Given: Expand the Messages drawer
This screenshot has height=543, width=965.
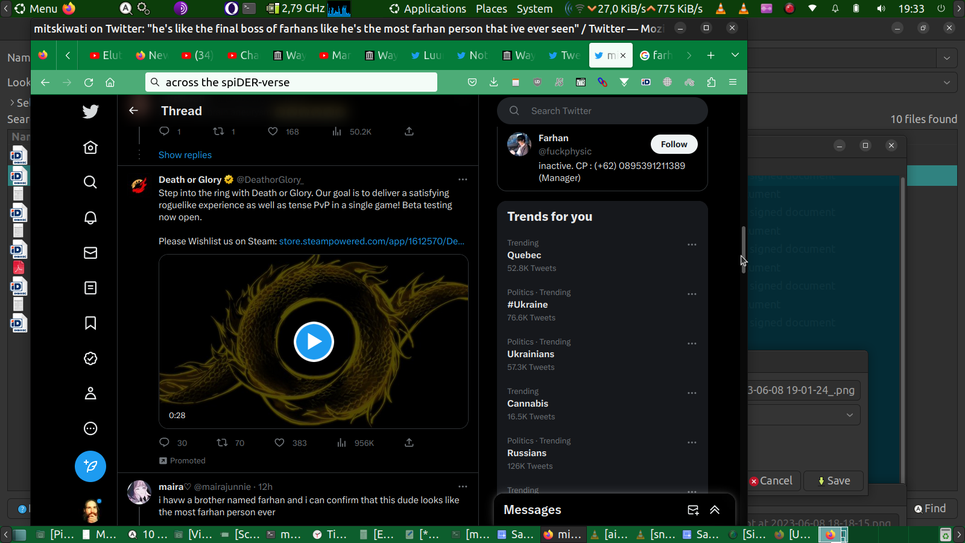Looking at the screenshot, I should tap(715, 510).
